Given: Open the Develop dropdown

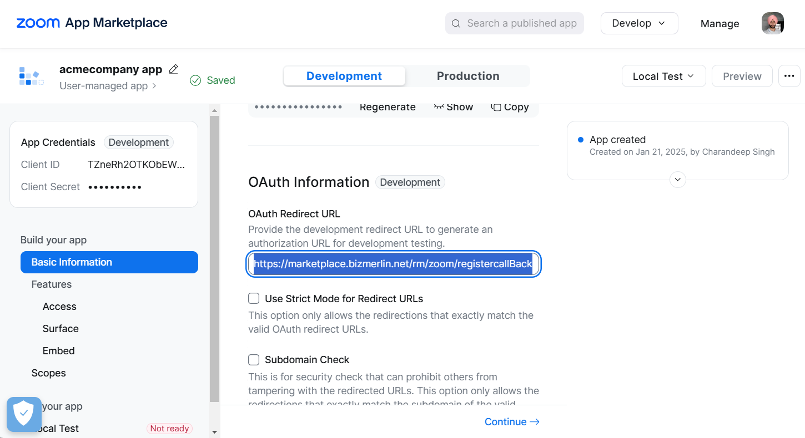Looking at the screenshot, I should click(639, 23).
